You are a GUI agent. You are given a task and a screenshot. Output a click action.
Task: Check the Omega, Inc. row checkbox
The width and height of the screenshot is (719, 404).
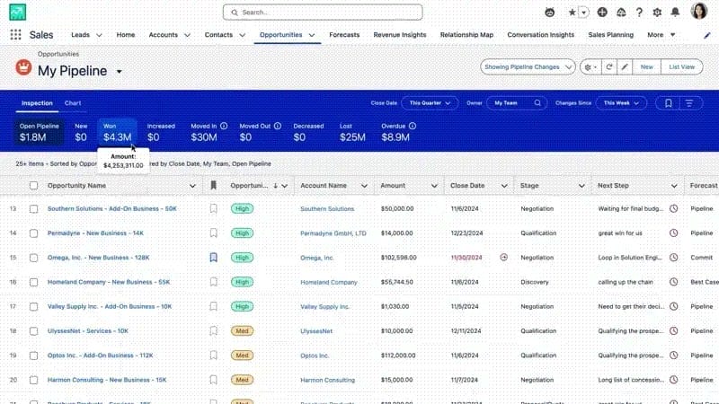click(x=33, y=258)
